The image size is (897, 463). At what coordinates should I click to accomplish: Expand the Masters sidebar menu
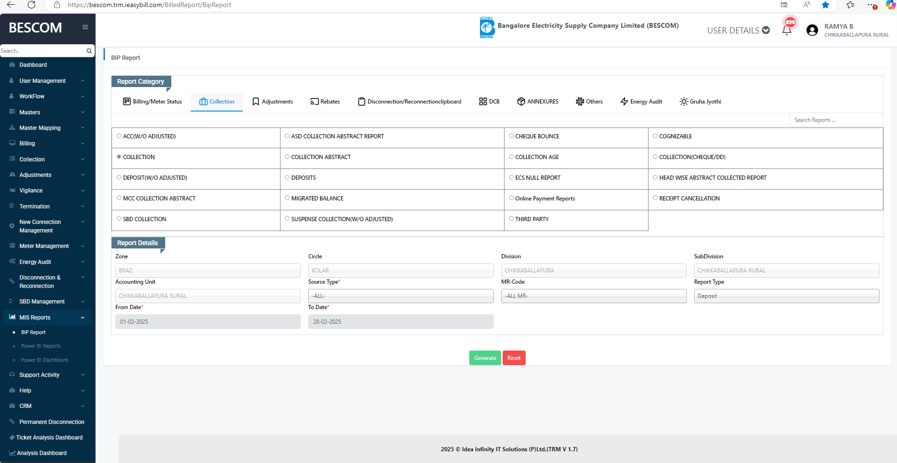[47, 112]
